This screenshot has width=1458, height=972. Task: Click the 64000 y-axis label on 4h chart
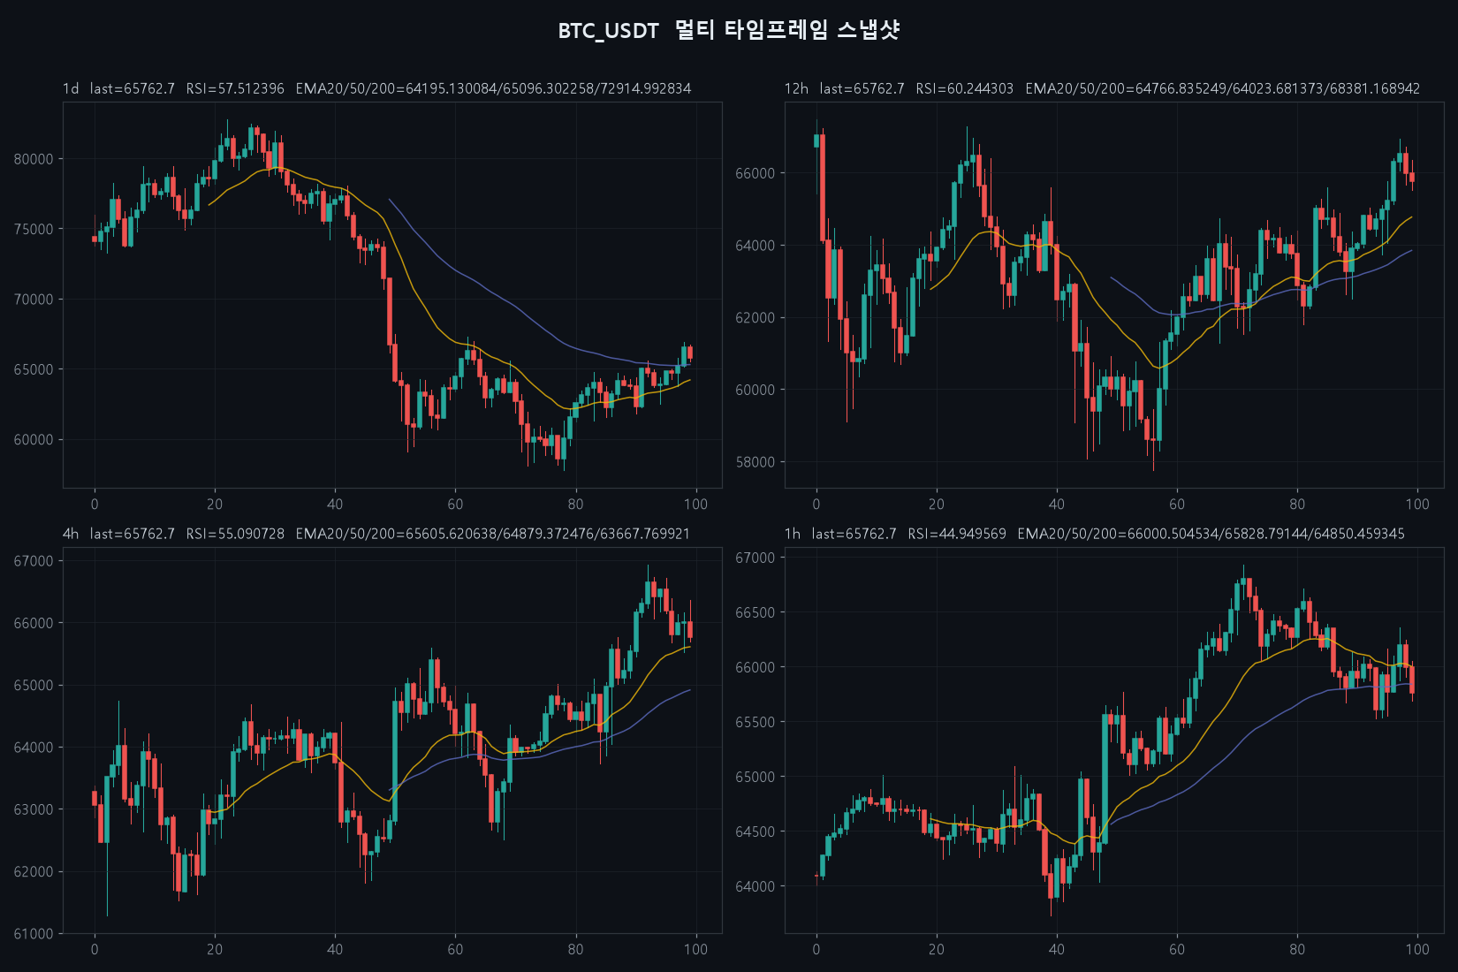pos(34,748)
